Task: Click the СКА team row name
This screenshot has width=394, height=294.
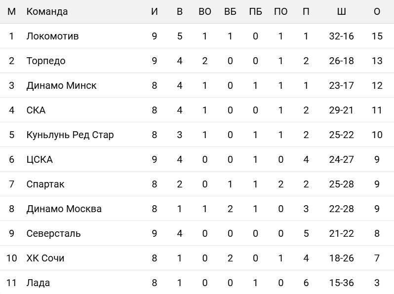Action: pos(36,110)
